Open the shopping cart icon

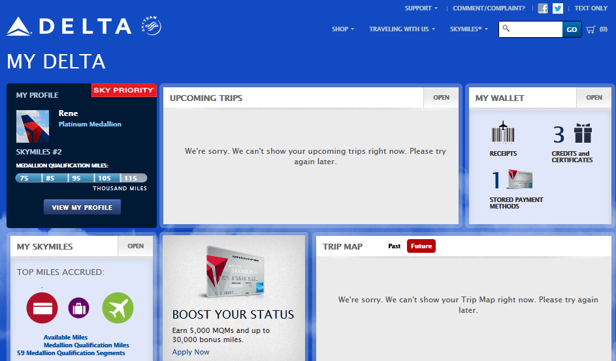591,29
